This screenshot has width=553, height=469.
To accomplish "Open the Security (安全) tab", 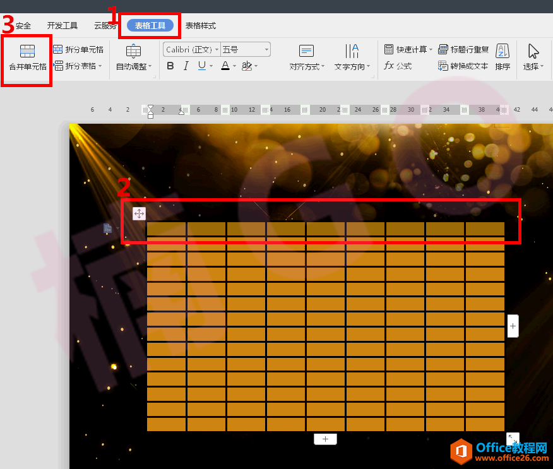I will click(x=23, y=25).
